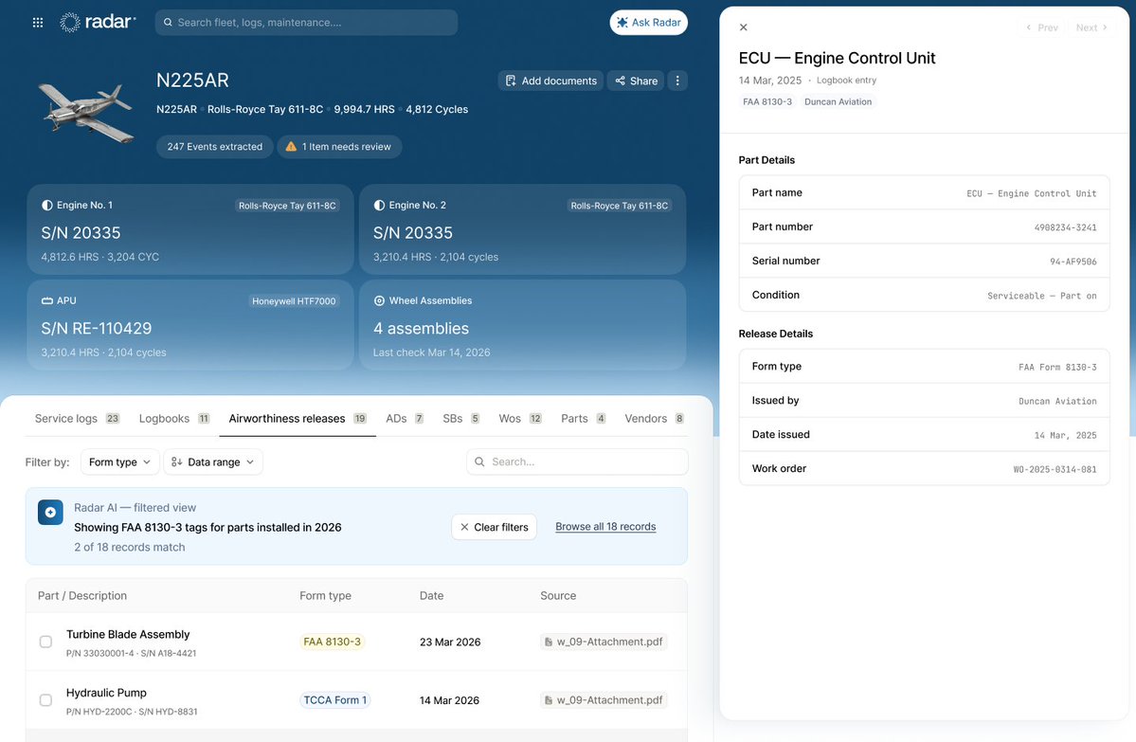Open the ADs tab
Image resolution: width=1136 pixels, height=742 pixels.
coord(405,419)
